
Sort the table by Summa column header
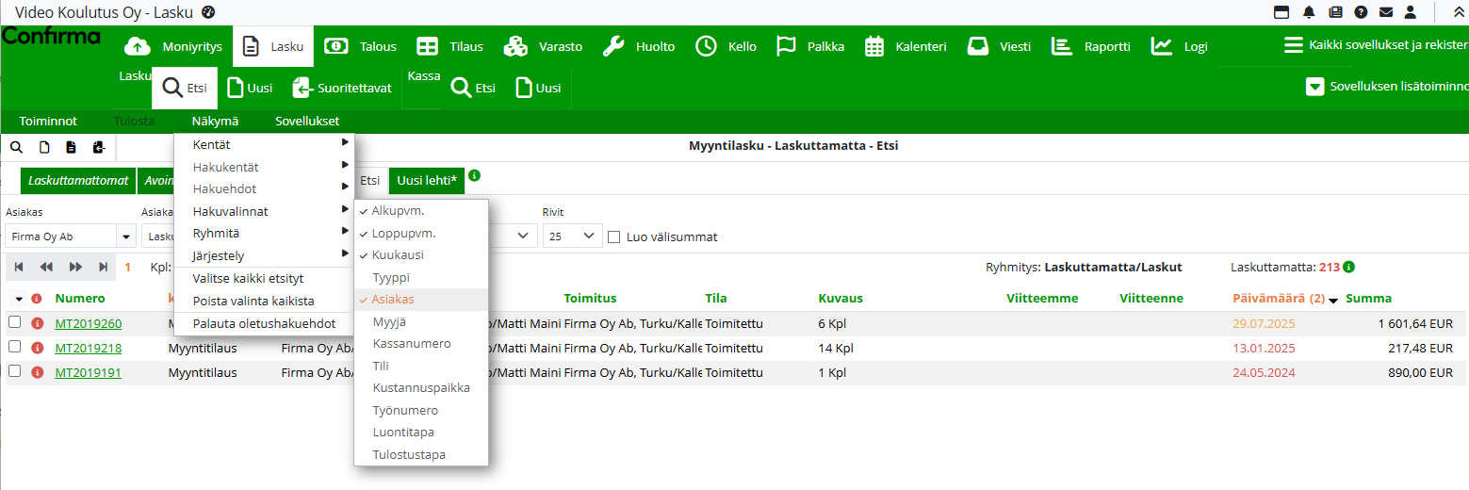(1368, 298)
